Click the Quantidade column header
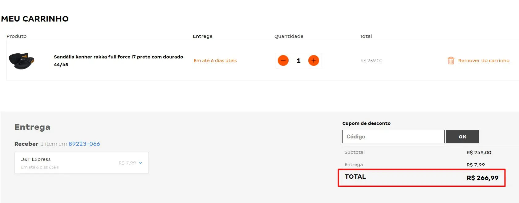The image size is (519, 203). point(289,36)
